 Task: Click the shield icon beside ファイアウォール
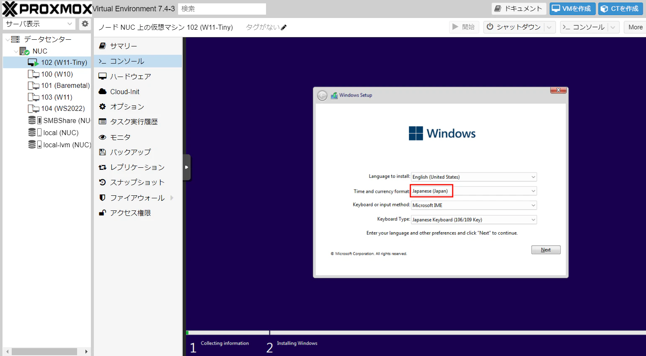point(102,197)
